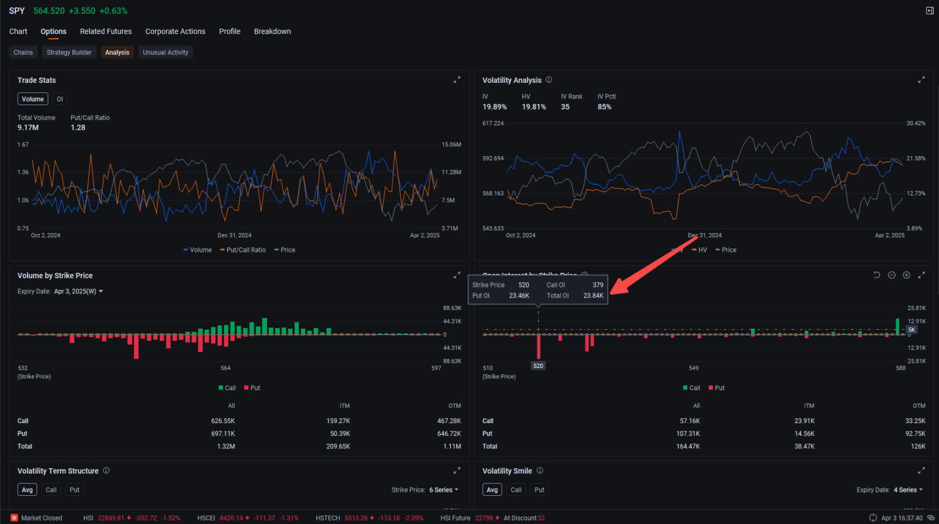Expand the Volatility Smile panel fullscreen
939x524 pixels.
921,471
